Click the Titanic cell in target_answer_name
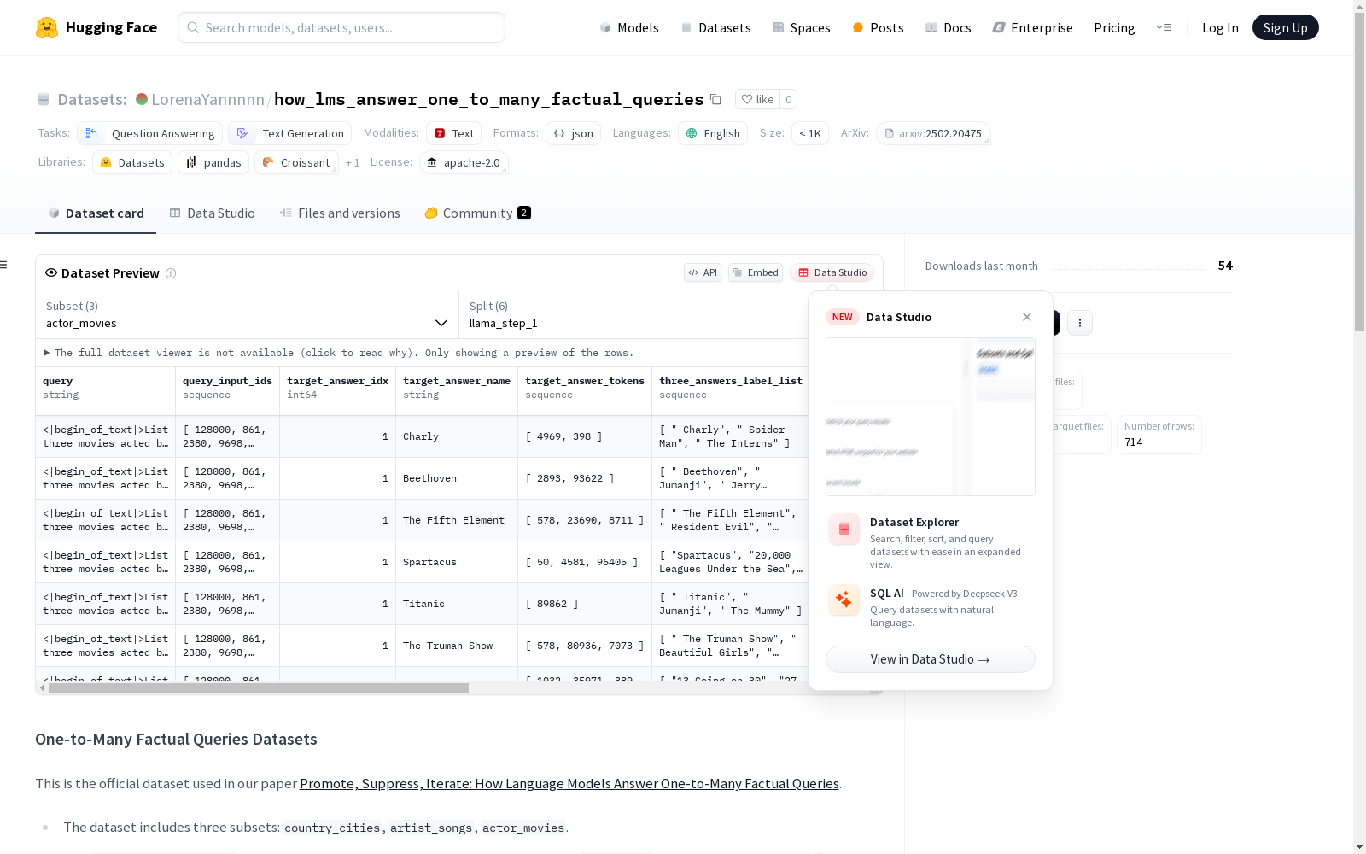The height and width of the screenshot is (854, 1366). (x=457, y=604)
